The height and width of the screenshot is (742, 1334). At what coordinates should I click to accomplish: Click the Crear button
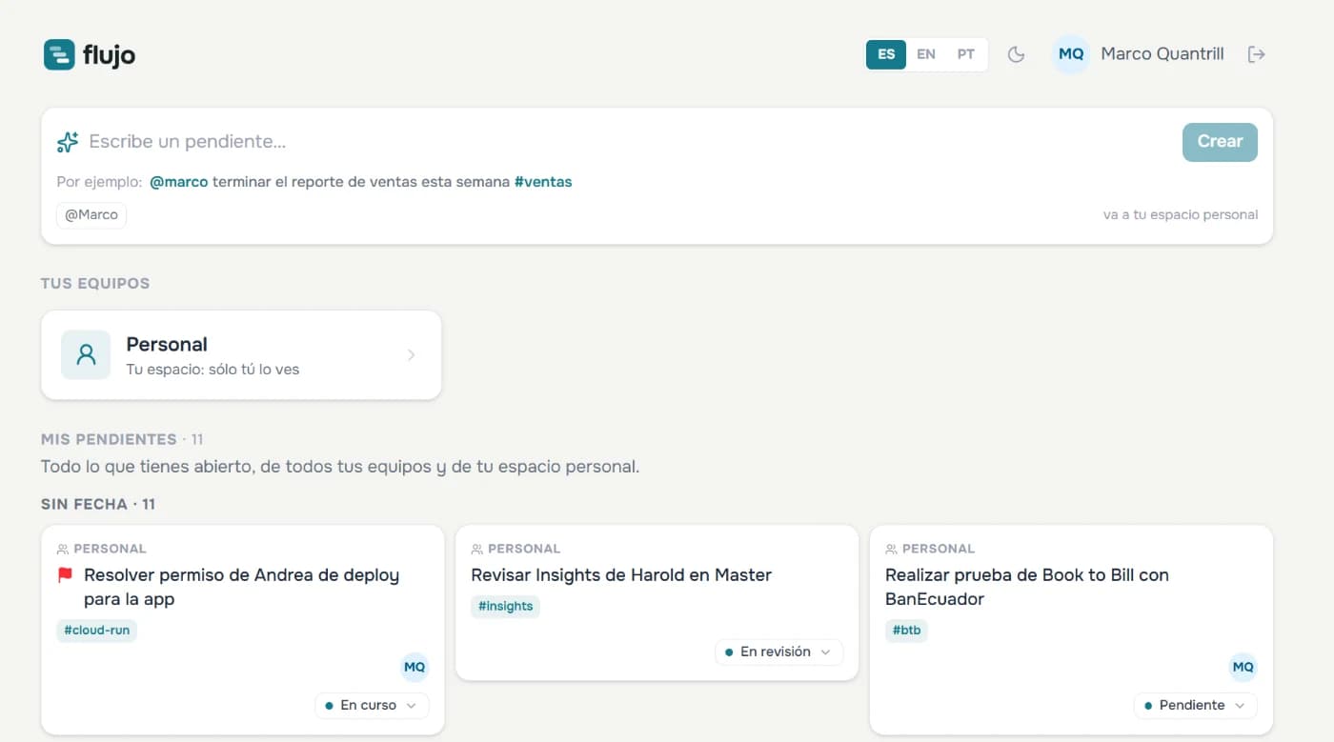click(x=1220, y=142)
